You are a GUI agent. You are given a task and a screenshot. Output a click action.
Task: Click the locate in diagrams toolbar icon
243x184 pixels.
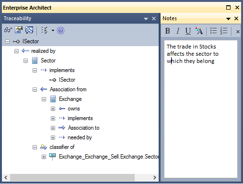(29, 30)
